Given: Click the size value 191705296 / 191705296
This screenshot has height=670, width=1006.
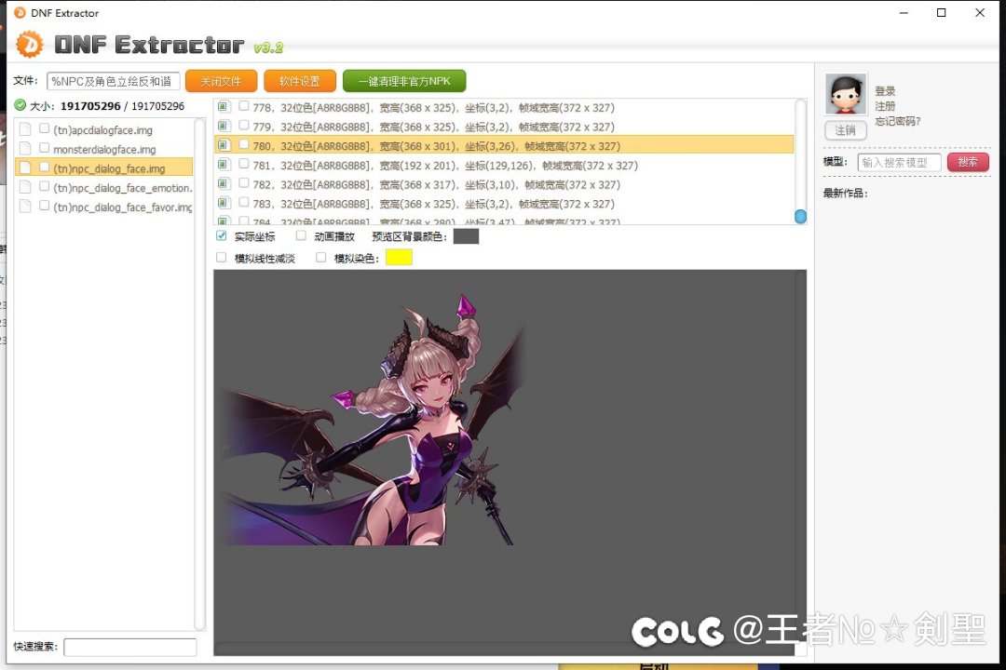Looking at the screenshot, I should [x=123, y=106].
